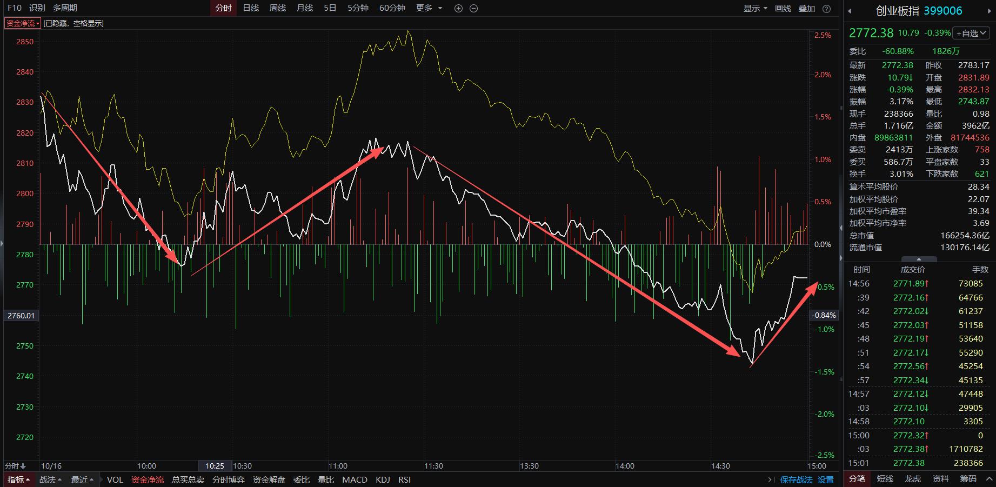The width and height of the screenshot is (996, 487).
Task: Click 保存战法 link
Action: tap(797, 479)
